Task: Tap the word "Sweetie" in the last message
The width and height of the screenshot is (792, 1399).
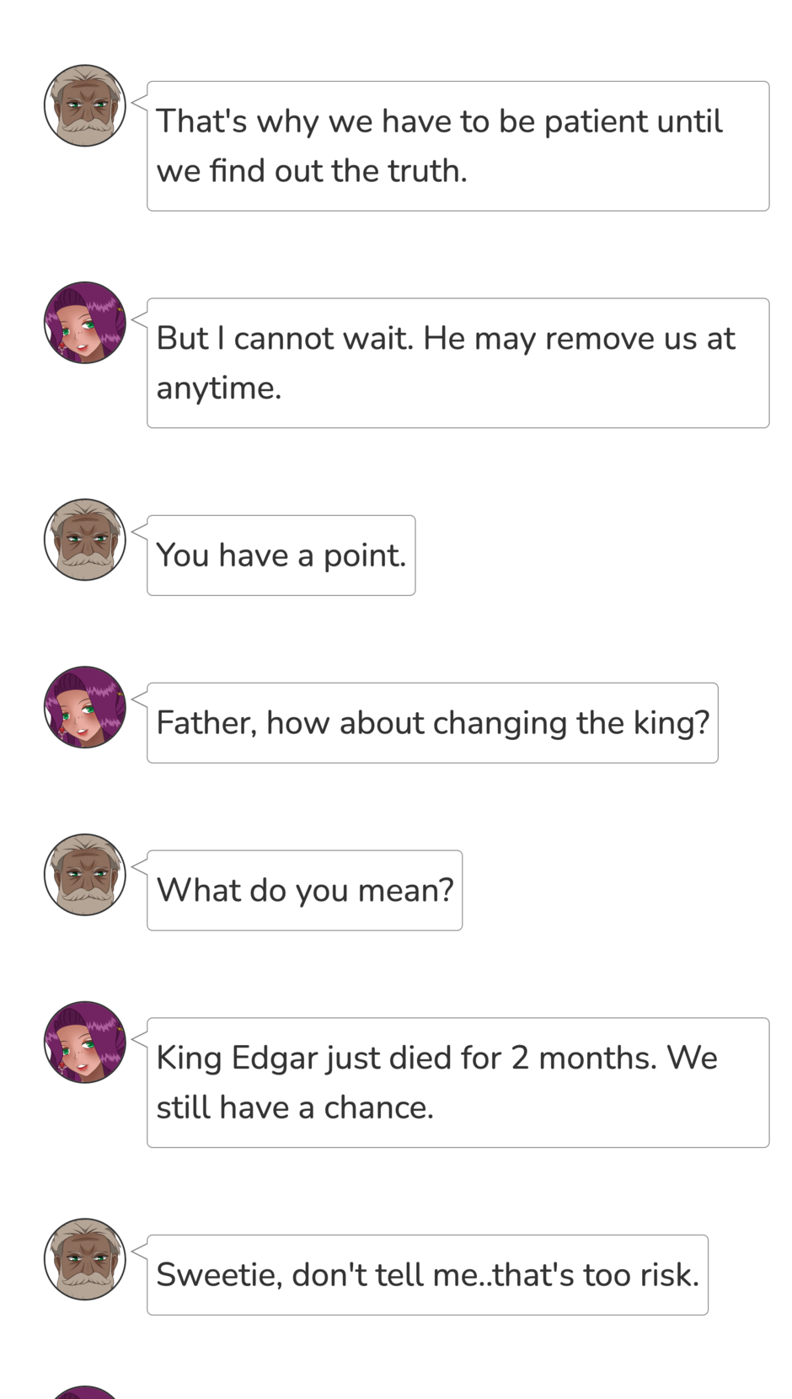Action: coord(218,1275)
